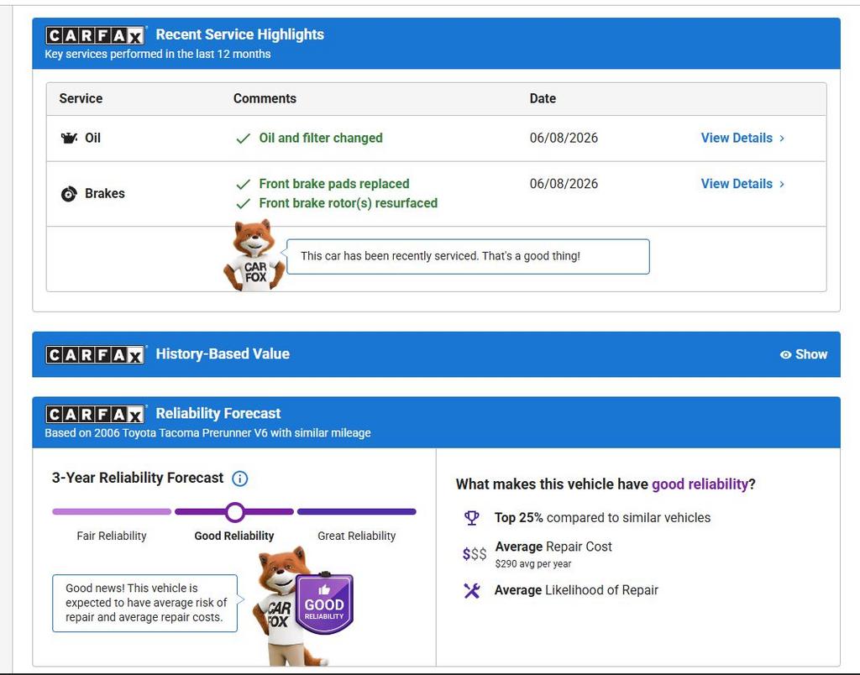Click 'Based on 2006 Toyota Tacoma Prerunner V6' subtitle
Viewport: 860px width, 675px height.
[207, 433]
